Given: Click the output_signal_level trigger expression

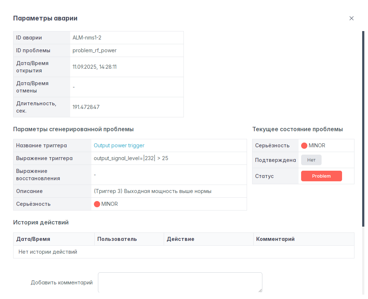Looking at the screenshot, I should 131,158.
